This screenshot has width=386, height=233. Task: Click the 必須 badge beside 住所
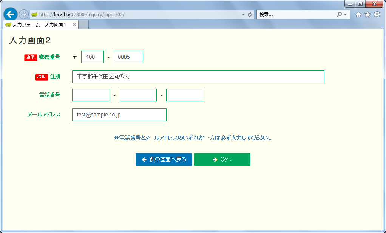tap(42, 77)
